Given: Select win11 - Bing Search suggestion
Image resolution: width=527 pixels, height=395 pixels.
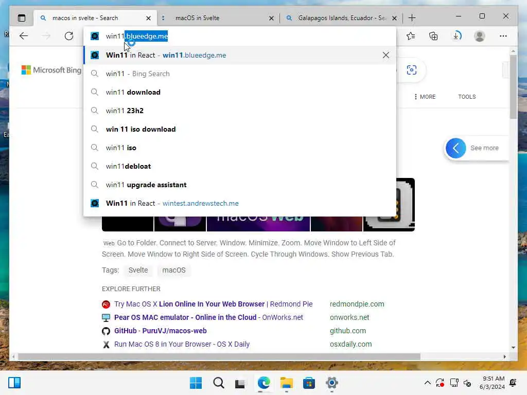Looking at the screenshot, I should [x=240, y=74].
